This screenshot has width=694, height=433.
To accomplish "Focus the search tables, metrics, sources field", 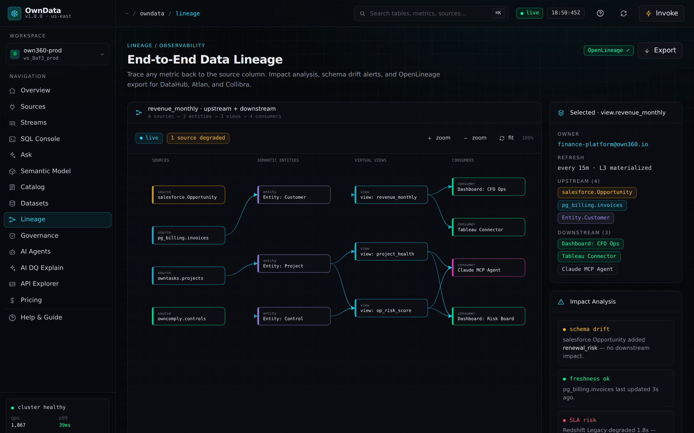I will (432, 13).
